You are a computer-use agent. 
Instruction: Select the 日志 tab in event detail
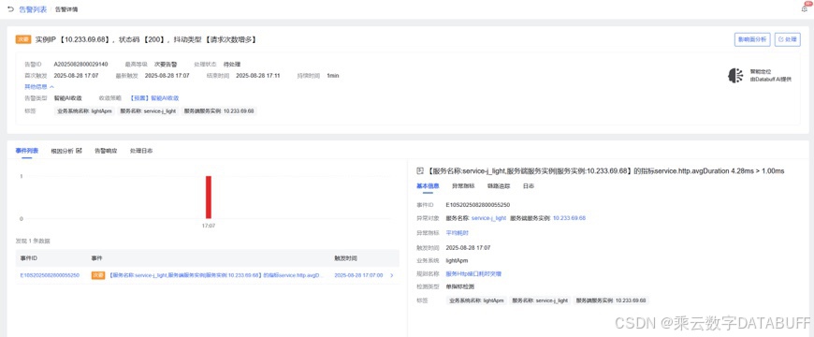[529, 186]
